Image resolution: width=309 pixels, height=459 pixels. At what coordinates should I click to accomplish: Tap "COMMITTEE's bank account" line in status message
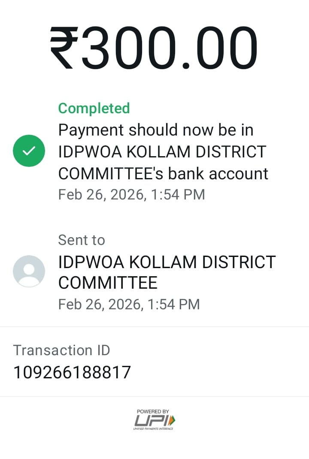point(163,173)
